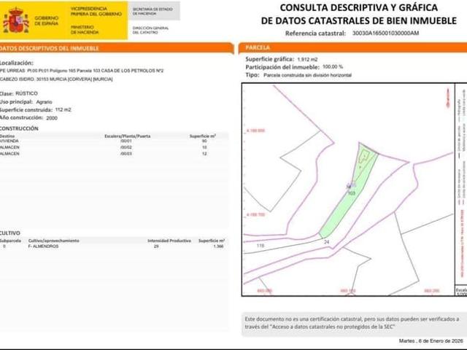
Task: Select the F- ALMENDROS crop row
Action: click(109, 246)
